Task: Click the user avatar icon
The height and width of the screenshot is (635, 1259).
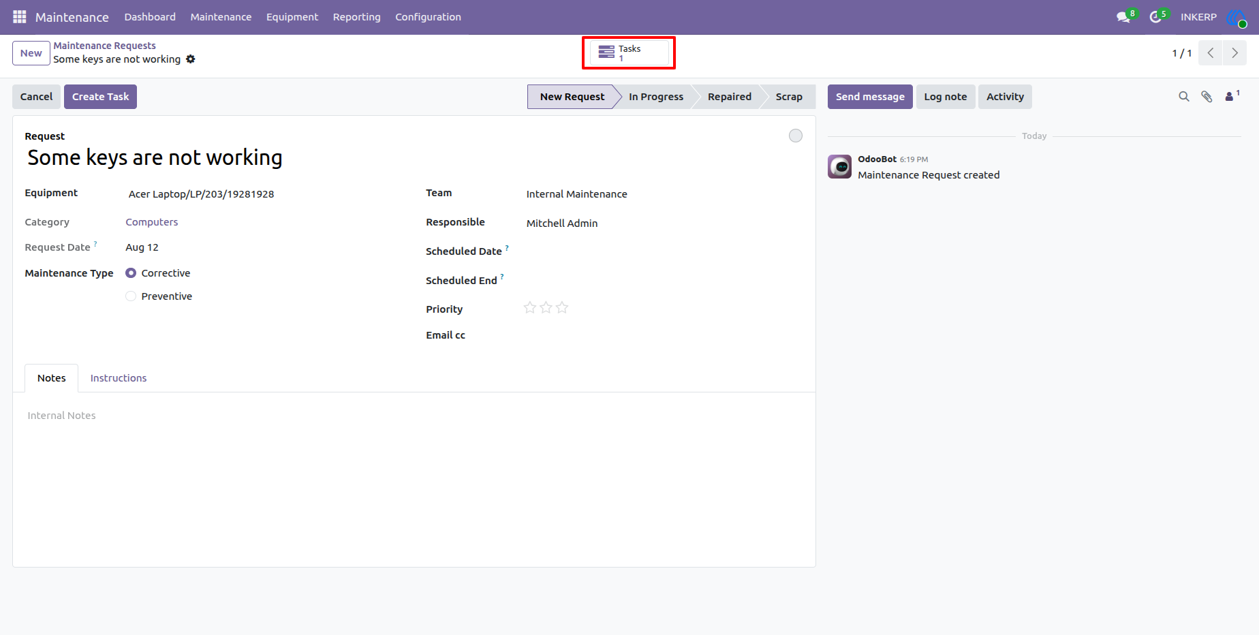Action: click(1236, 17)
